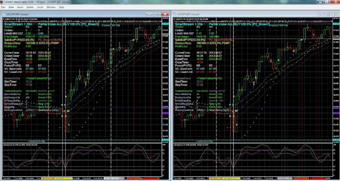Viewport: 340px width, 181px height.
Task: Minimize the left USDJPY,M5 chart window
Action: pyautogui.click(x=149, y=14)
